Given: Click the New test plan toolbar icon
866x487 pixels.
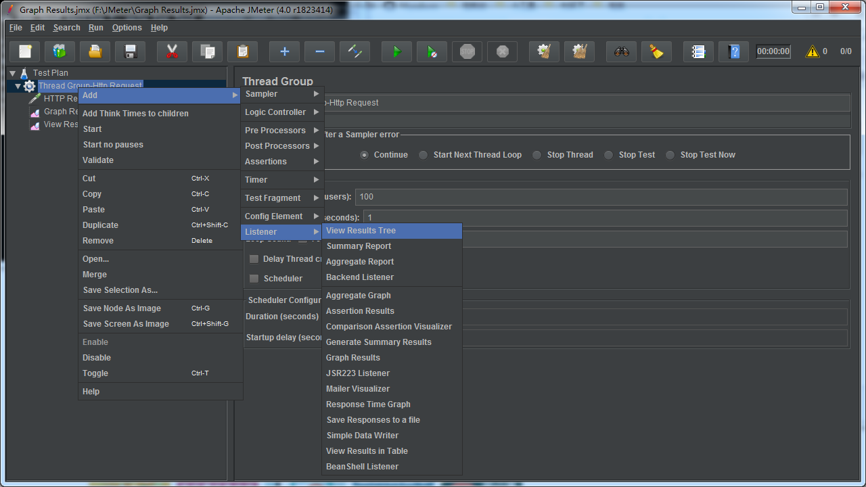Looking at the screenshot, I should coord(25,51).
